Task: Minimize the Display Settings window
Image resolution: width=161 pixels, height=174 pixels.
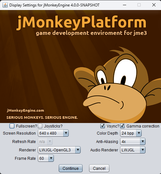Action: (x=125, y=5)
